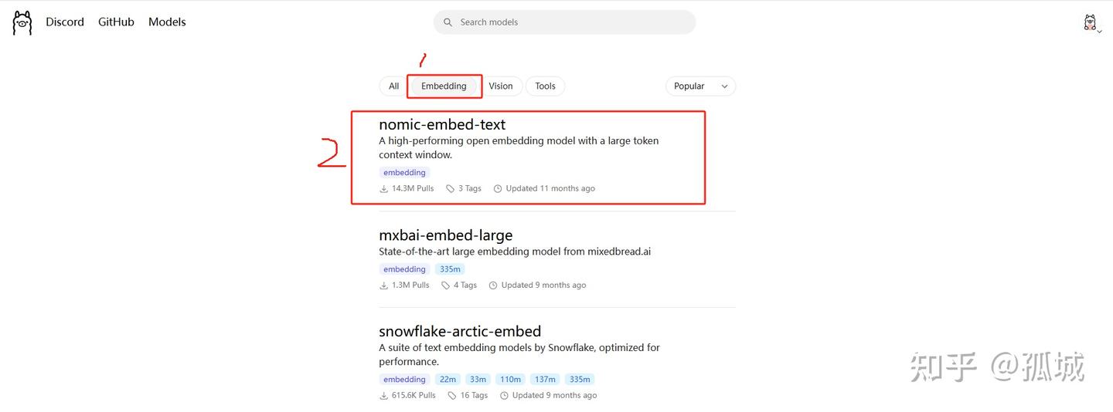Select the 335m tag on mxbai-embed-large
This screenshot has height=412, width=1113.
pos(450,269)
